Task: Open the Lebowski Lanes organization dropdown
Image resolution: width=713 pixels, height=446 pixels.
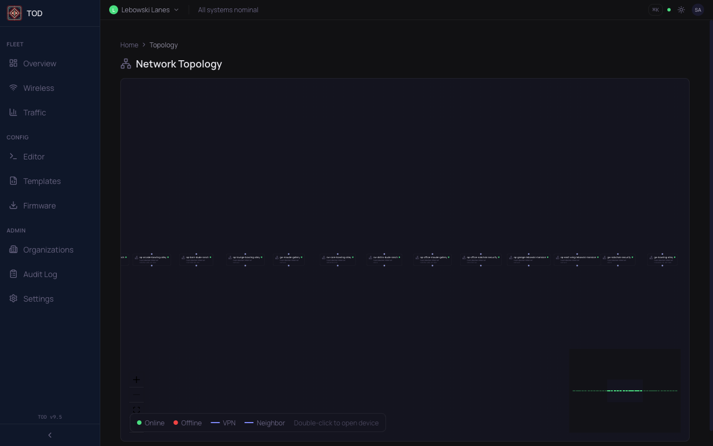Action: point(144,10)
